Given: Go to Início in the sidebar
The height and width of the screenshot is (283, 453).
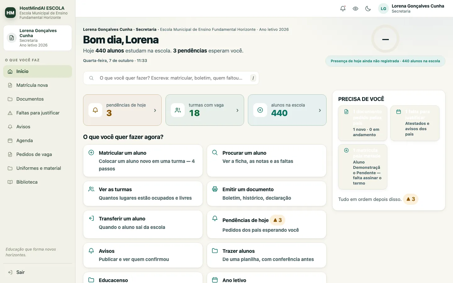Looking at the screenshot, I should (37, 71).
